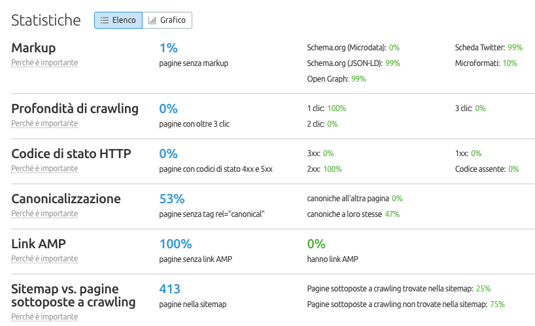Open 'Perché è importante' under Codice di stato HTTP
The height and width of the screenshot is (326, 535).
44,168
